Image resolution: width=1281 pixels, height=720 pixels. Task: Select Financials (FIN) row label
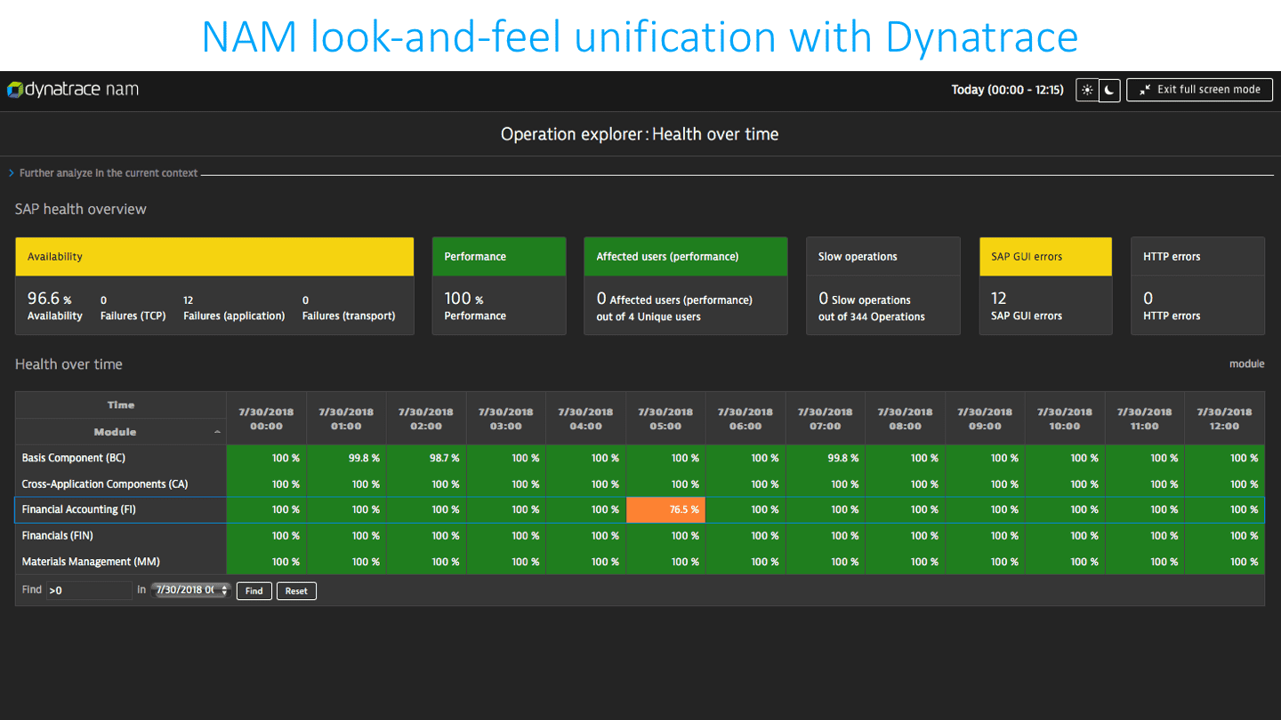click(x=58, y=536)
